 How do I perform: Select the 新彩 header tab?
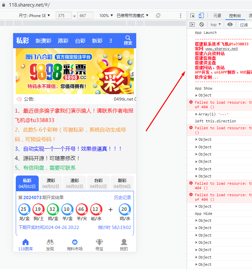point(97,41)
